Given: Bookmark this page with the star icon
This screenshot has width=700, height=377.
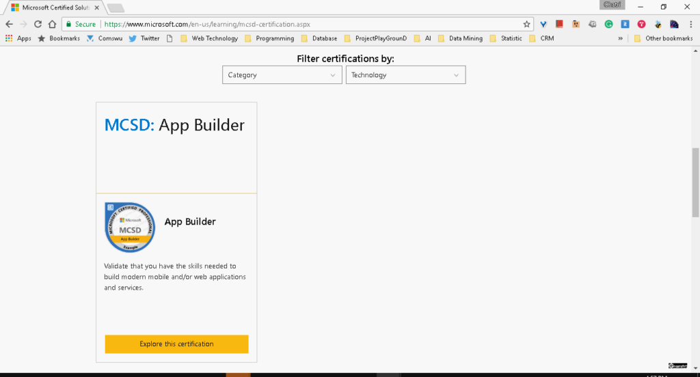Looking at the screenshot, I should (526, 24).
